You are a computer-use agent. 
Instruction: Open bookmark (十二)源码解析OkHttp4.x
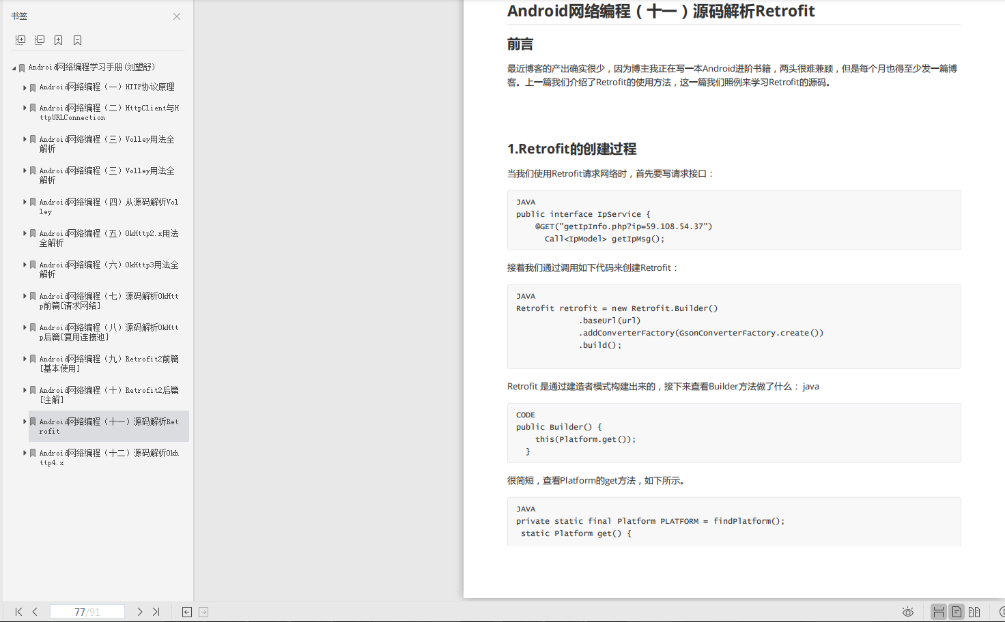point(109,458)
